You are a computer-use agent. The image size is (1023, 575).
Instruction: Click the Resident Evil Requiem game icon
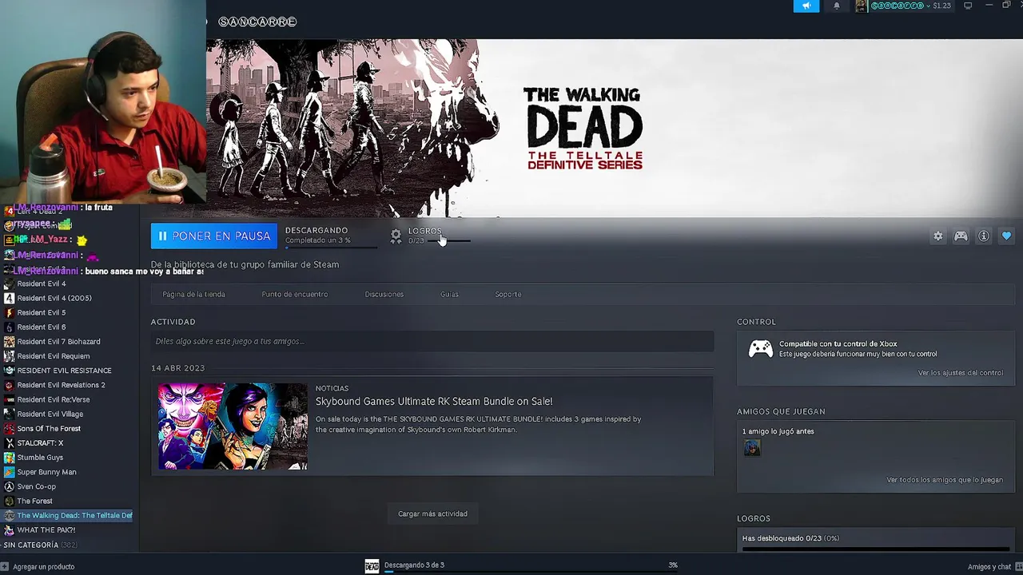10,356
